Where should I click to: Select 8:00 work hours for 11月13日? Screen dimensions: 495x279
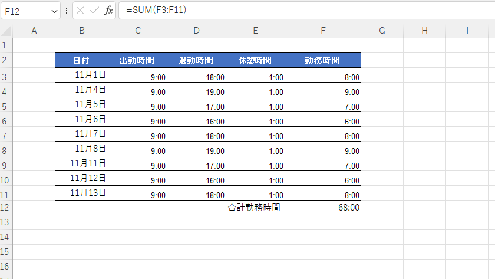tap(323, 193)
